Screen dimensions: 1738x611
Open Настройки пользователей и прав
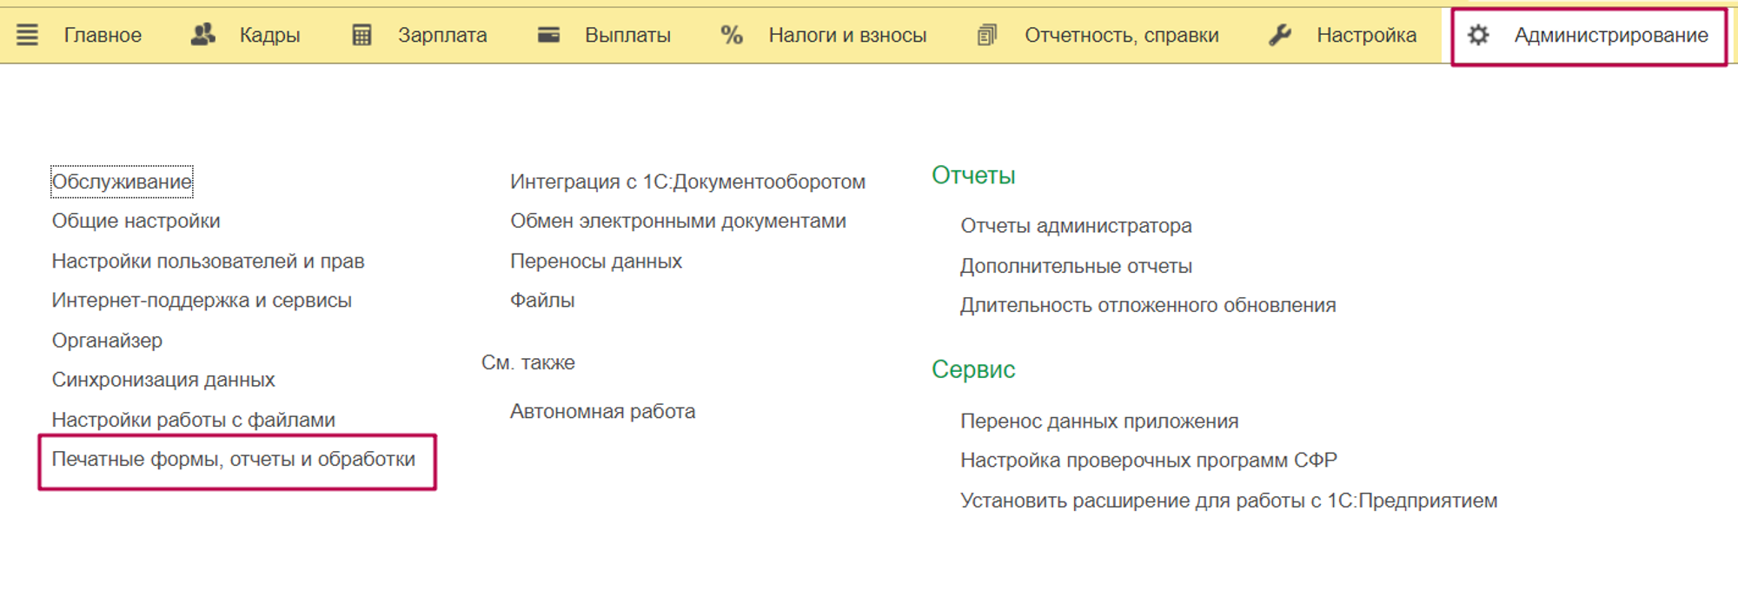pos(208,261)
